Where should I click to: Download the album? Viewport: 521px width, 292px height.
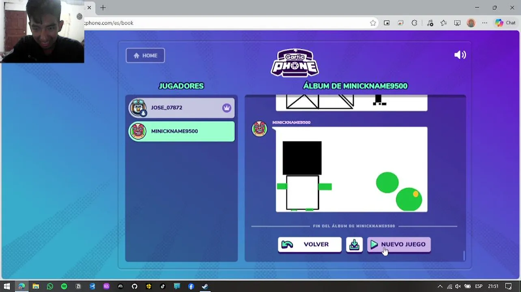[x=354, y=245]
